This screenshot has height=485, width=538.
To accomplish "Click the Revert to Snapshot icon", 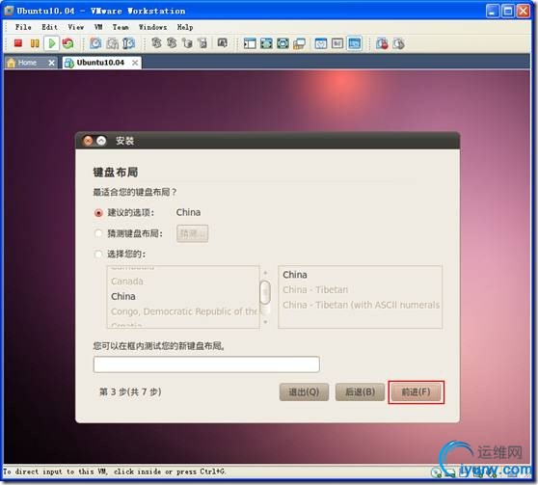I will click(112, 43).
